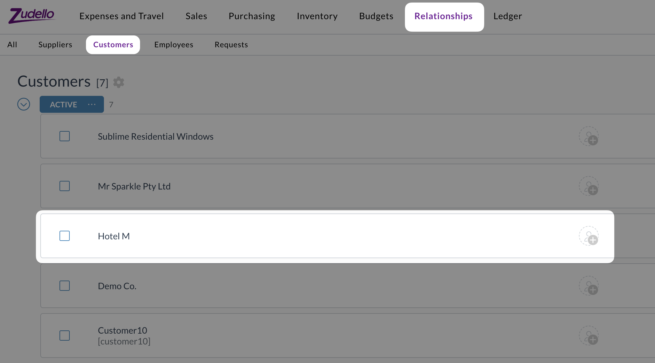
Task: Assign user icon for Demo Co.
Action: (x=589, y=286)
